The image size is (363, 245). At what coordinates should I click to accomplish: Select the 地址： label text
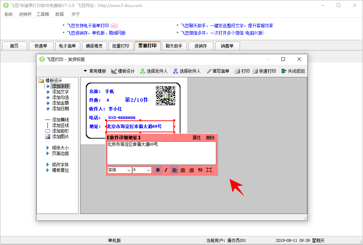pos(95,127)
